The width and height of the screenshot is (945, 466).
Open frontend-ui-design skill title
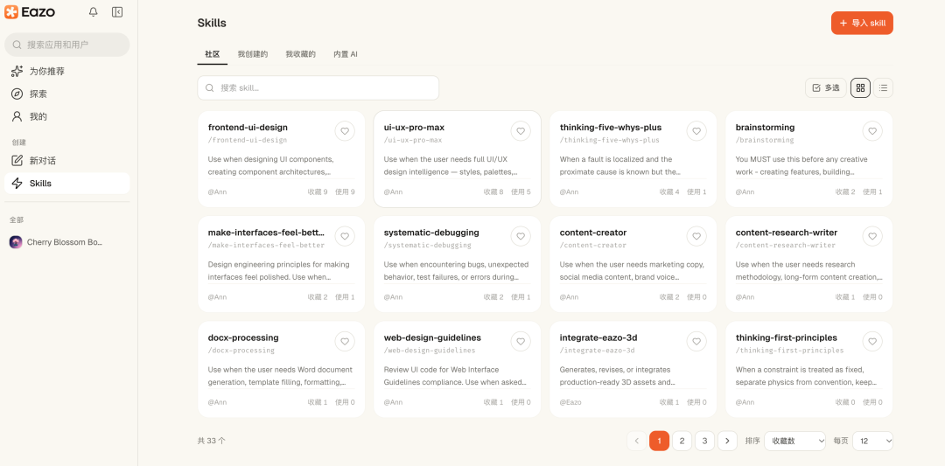[x=248, y=128]
